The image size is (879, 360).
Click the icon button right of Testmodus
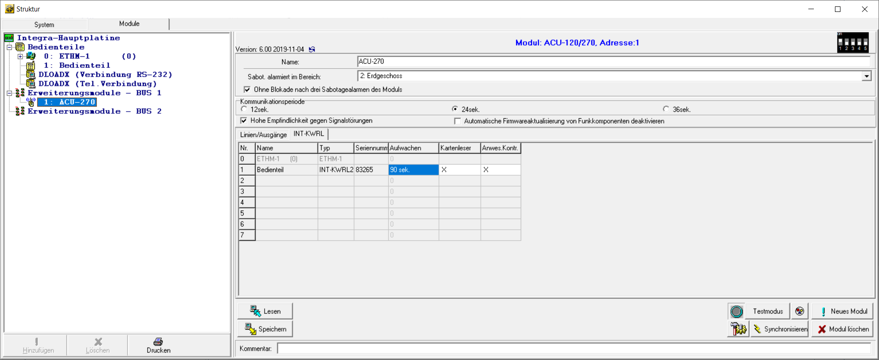800,311
